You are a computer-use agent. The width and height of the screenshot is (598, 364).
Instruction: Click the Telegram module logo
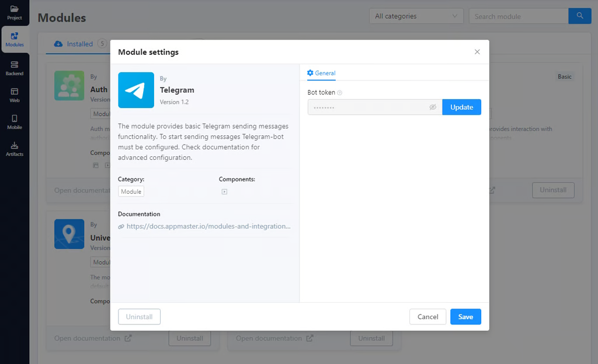(136, 90)
